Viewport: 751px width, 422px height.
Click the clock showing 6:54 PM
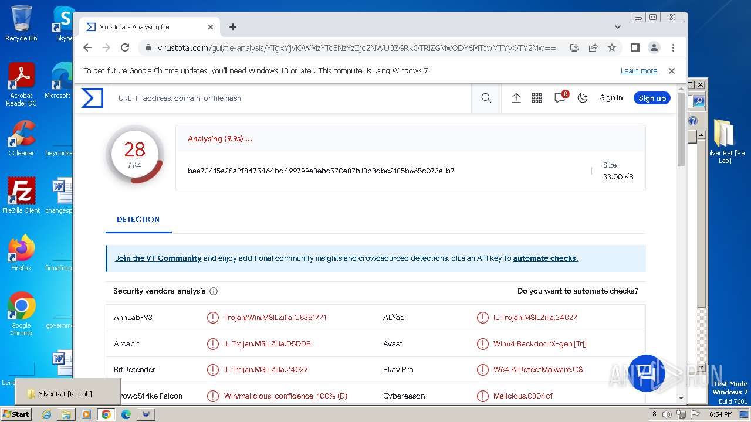tap(721, 414)
